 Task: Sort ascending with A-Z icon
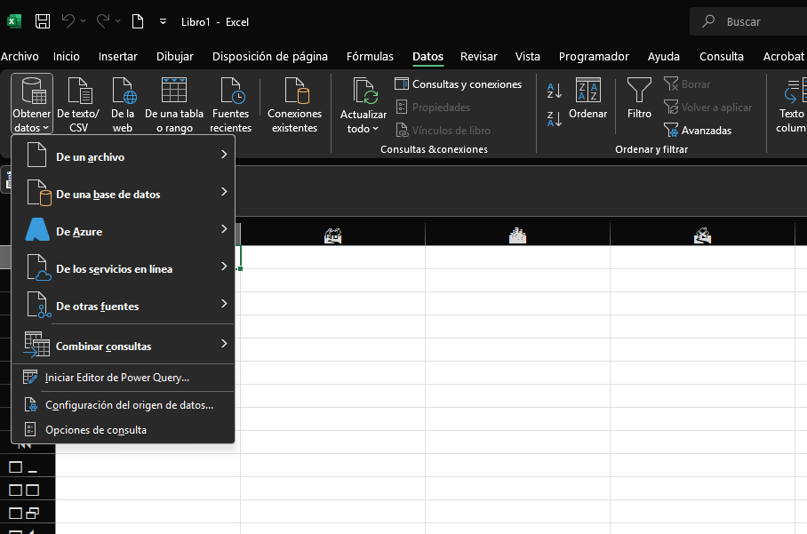coord(555,90)
